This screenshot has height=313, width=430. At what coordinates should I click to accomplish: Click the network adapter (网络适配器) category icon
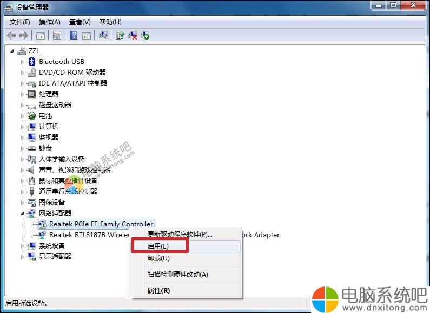32,213
